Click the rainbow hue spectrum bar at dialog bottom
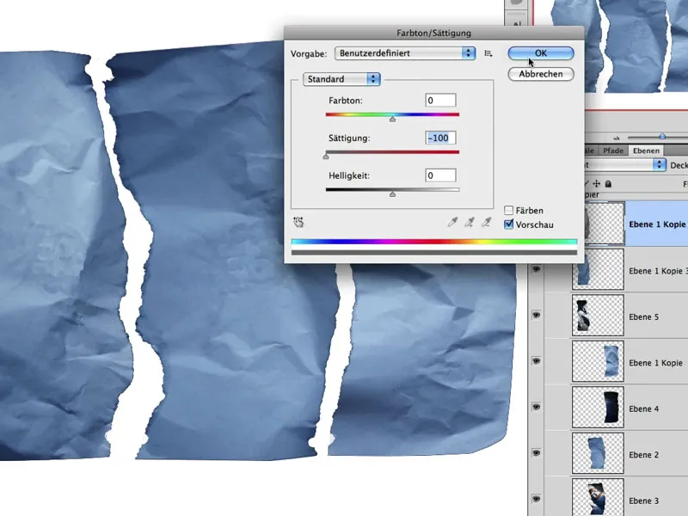Viewport: 688px width, 516px height. click(434, 242)
